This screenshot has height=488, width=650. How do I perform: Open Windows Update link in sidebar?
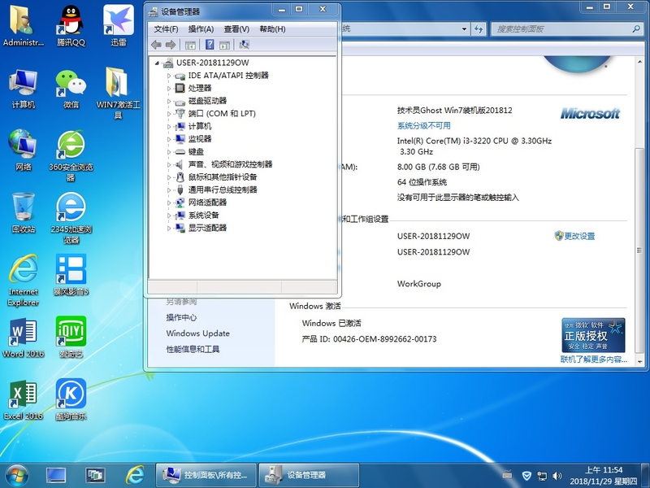(197, 333)
